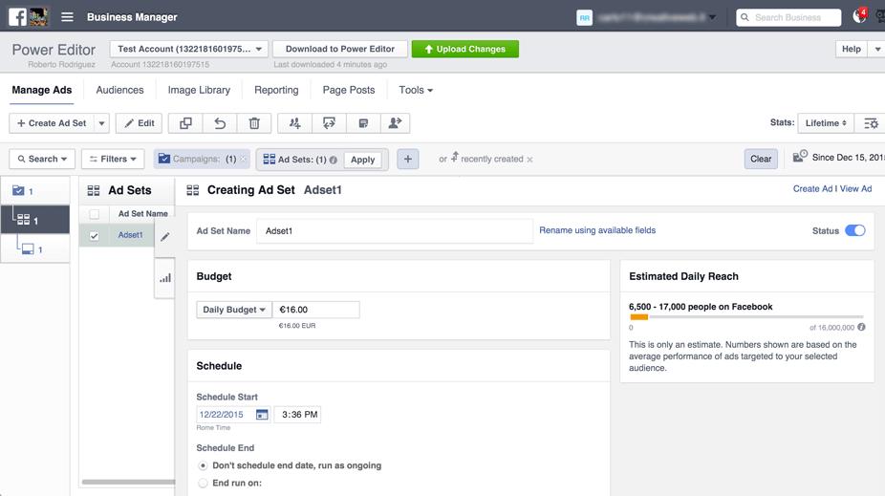Click the import/export arrows icon in toolbar

click(x=329, y=123)
